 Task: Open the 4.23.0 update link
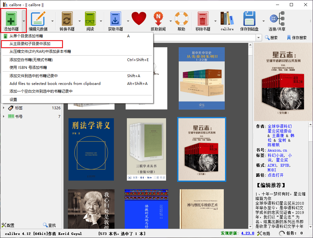coord(248,233)
